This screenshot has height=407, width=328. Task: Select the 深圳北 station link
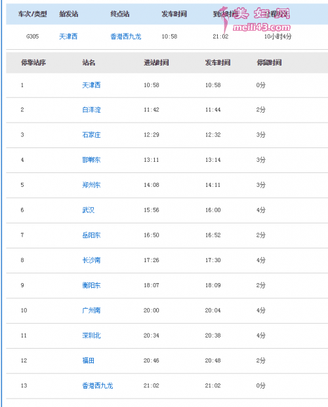coord(91,336)
